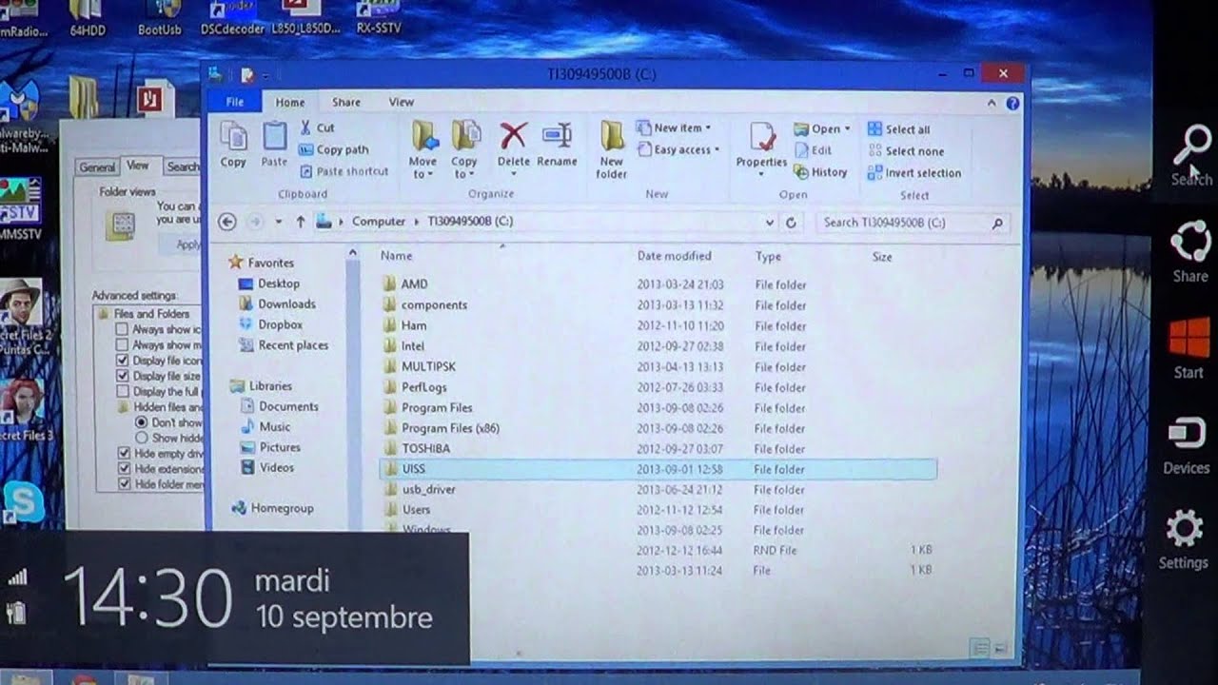The image size is (1218, 685).
Task: Open the New item dropdown
Action: [674, 127]
